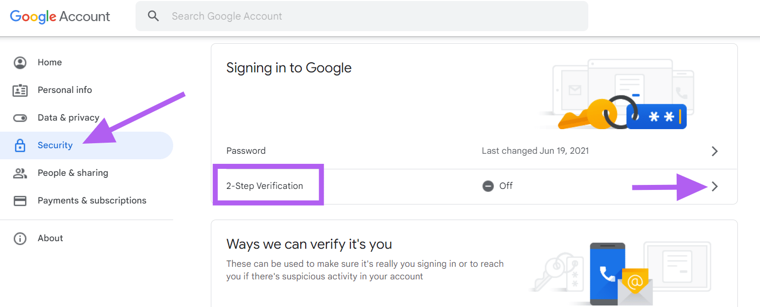The image size is (760, 307).
Task: Click inside the Search Google Account field
Action: coord(351,16)
